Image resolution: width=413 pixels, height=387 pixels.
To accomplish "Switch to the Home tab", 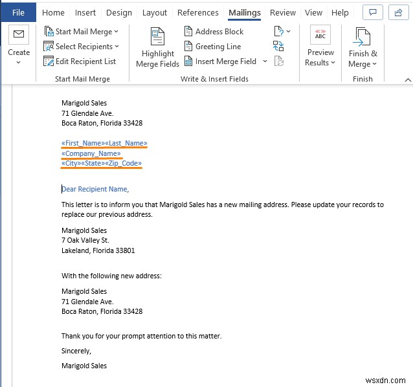I will pyautogui.click(x=53, y=12).
